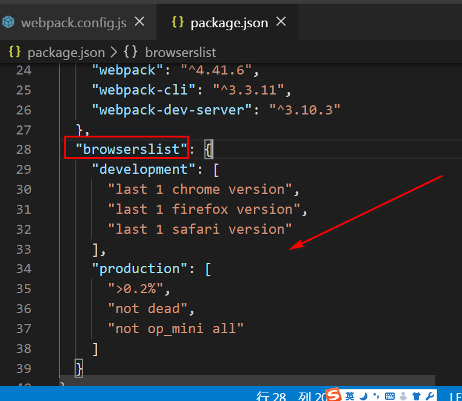Click opening brace after browserslist

(x=208, y=149)
